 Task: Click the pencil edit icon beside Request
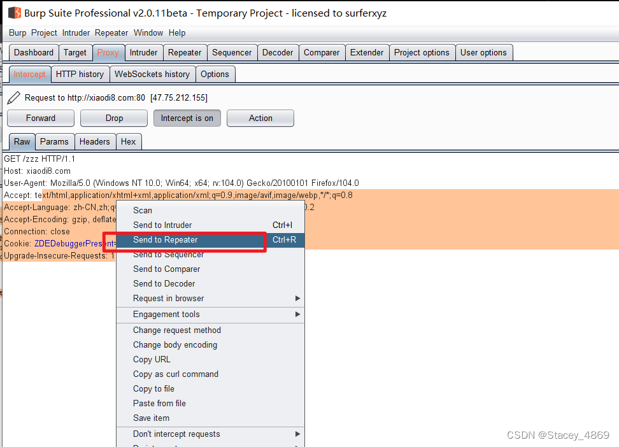(14, 97)
